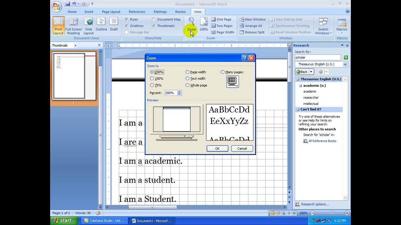Click the ruler tab selector icon
Screen dimensions: 401x225
pos(108,45)
